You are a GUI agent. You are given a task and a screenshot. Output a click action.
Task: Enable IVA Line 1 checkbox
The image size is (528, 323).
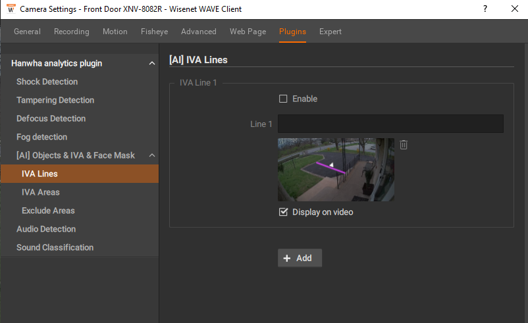click(x=283, y=99)
